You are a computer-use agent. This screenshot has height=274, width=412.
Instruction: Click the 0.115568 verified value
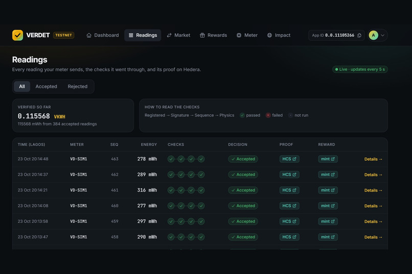(x=34, y=116)
